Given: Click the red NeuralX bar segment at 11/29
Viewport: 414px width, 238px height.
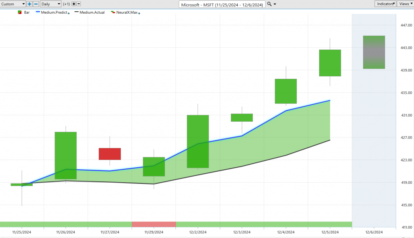Looking at the screenshot, I should [154, 224].
